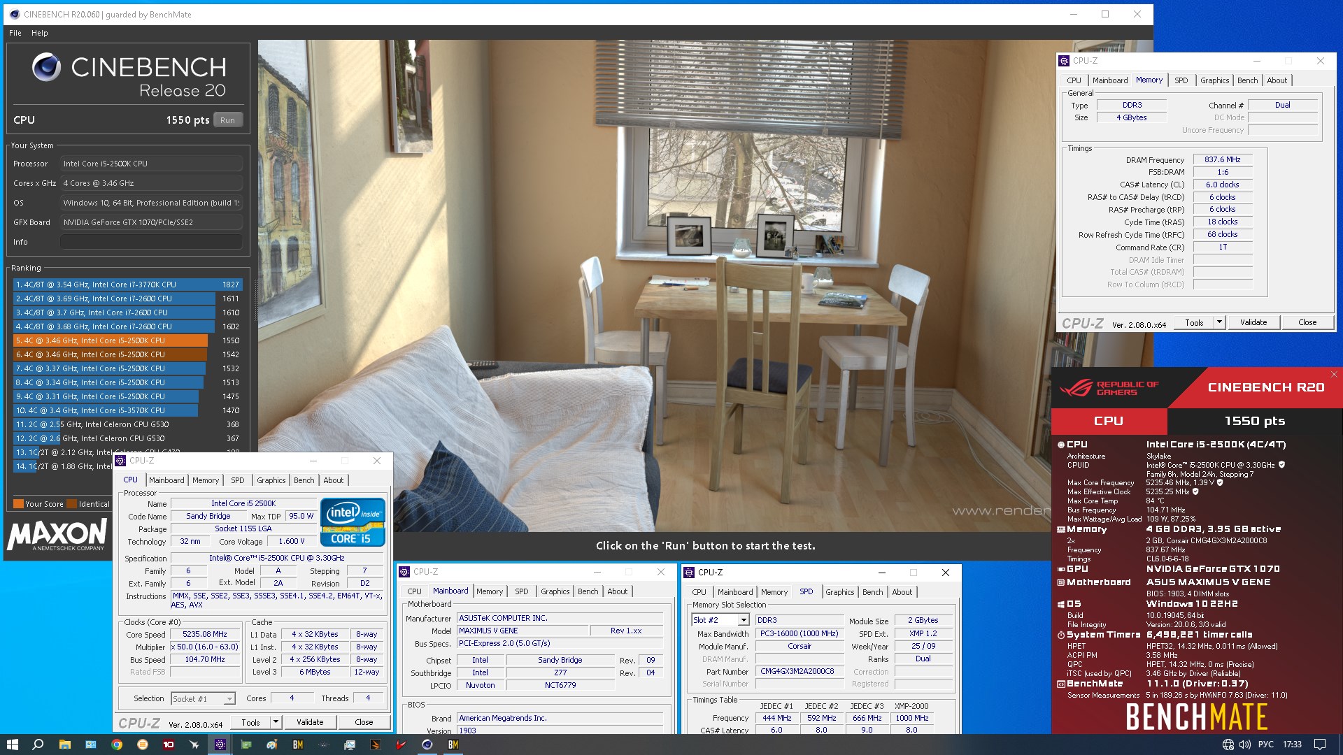Screen dimensions: 1343x755
Task: Click the part number CMG4GX3M2A2000C8 field
Action: click(x=800, y=671)
